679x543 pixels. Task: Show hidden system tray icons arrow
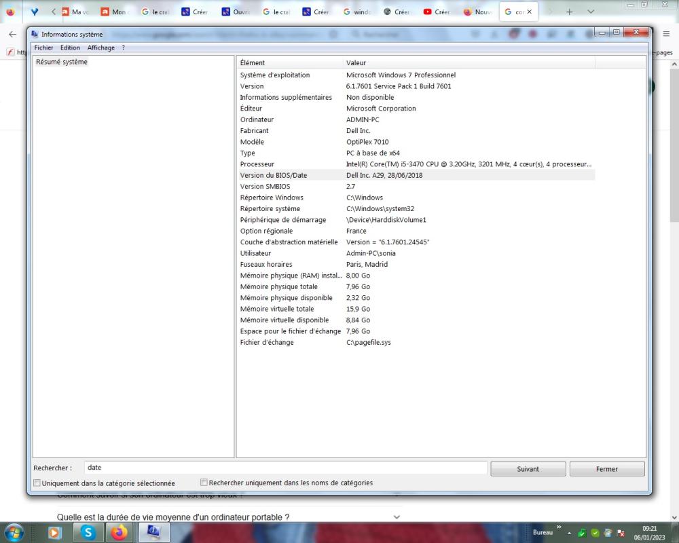[569, 533]
